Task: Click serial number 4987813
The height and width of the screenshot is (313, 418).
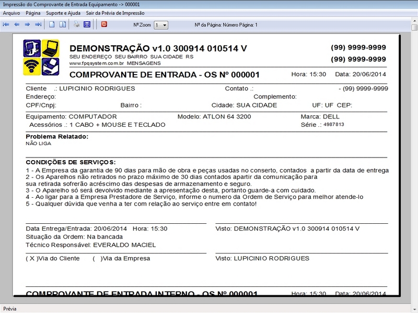Action: tap(334, 124)
